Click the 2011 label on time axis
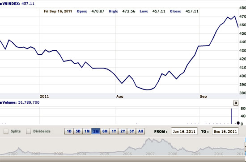This screenshot has width=246, height=162. pos(44,96)
